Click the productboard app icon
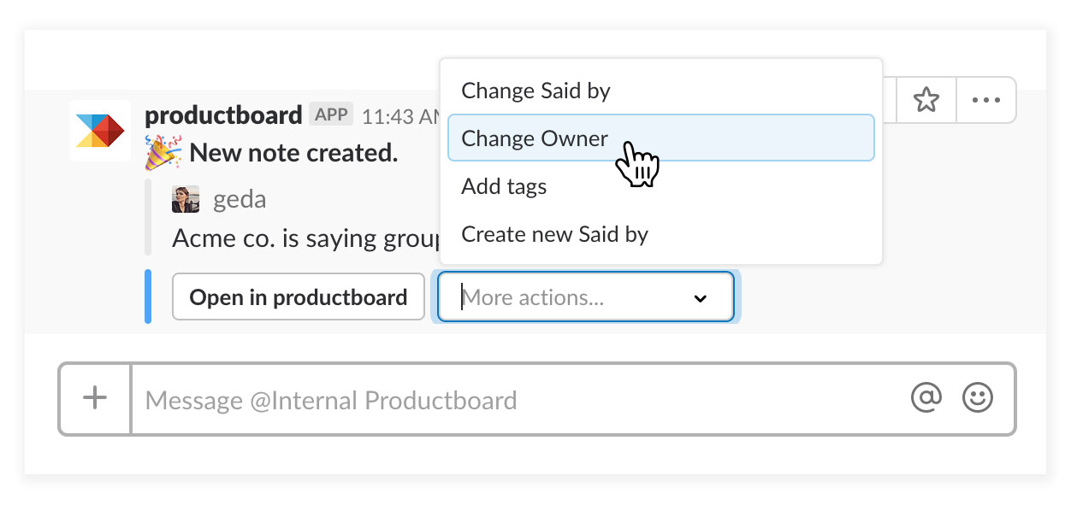The image size is (1071, 505). point(99,130)
